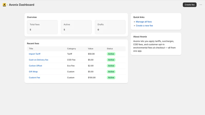Screen dimensions: 205x115
Task: Click the $100.00 value cell
Action: [92, 77]
